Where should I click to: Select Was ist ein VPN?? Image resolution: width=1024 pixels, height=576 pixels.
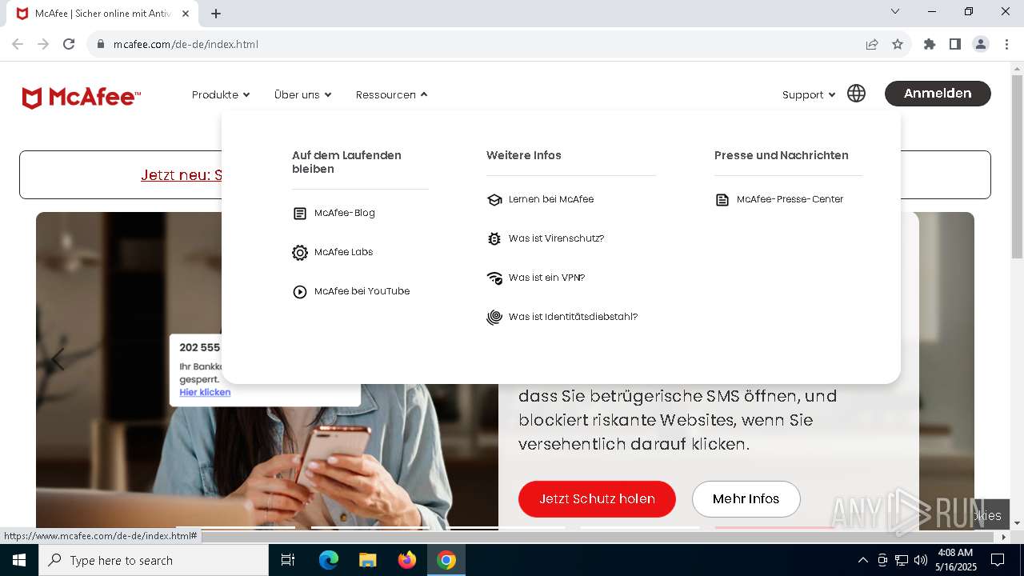coord(547,278)
